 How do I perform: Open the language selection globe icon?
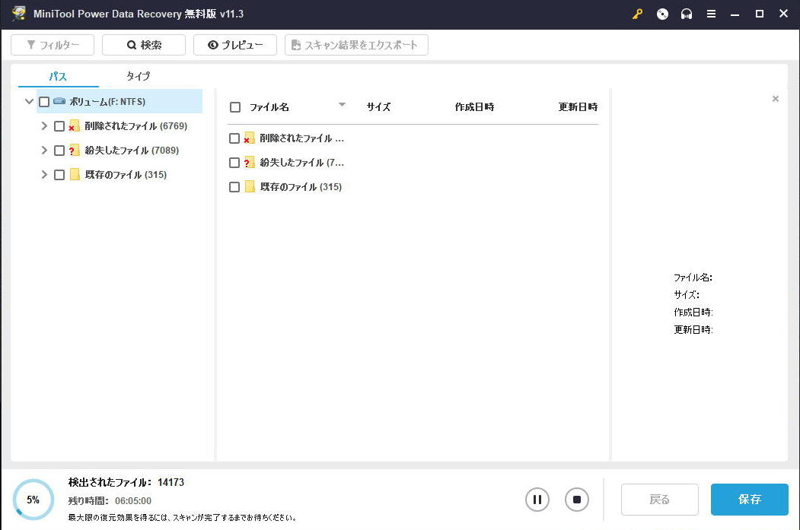661,13
